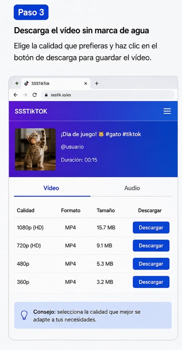Click the lightbulb icon in Consejo box

[x=24, y=315]
